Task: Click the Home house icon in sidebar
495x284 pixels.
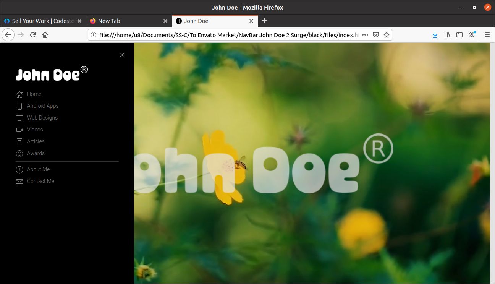Action: [19, 94]
